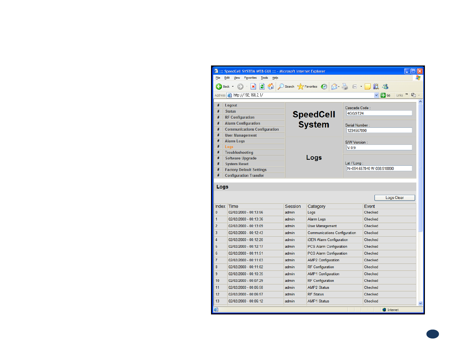Click the Go button beside the address
The image size is (455, 341).
[x=386, y=95]
